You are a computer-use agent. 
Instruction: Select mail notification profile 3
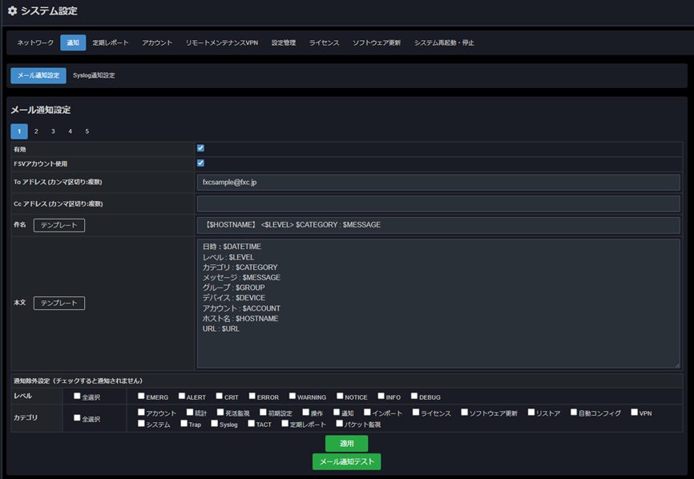click(x=53, y=131)
